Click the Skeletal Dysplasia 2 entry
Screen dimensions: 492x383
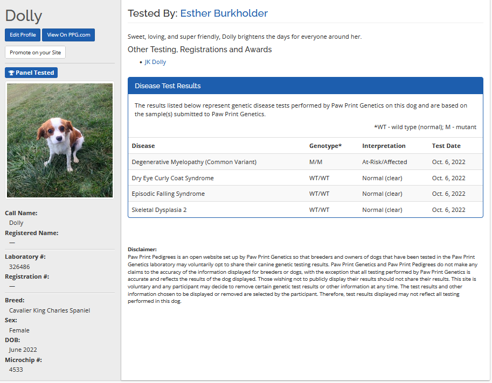(x=159, y=210)
